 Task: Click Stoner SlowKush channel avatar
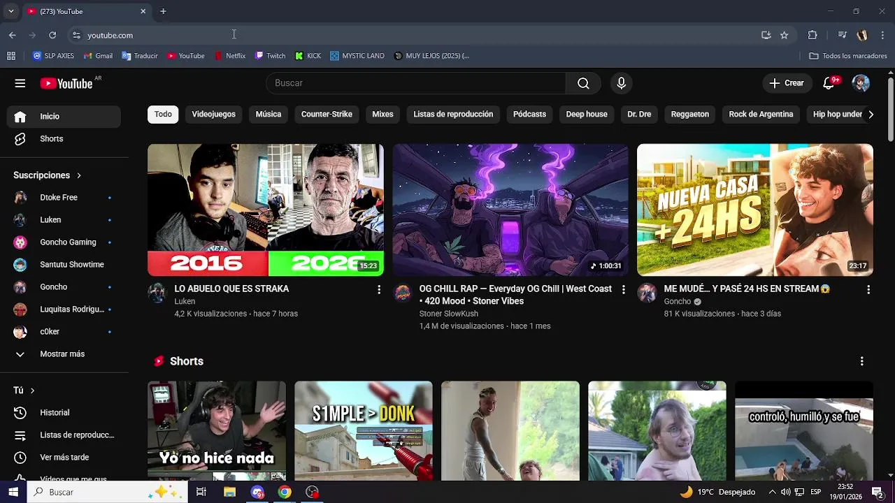click(x=403, y=293)
